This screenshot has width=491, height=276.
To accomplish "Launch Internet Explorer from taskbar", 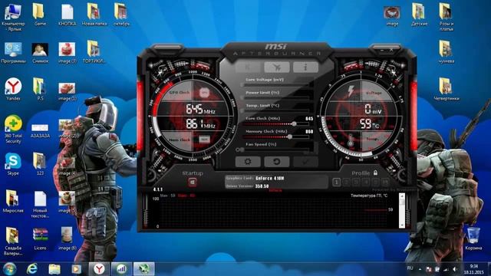I will (x=31, y=269).
